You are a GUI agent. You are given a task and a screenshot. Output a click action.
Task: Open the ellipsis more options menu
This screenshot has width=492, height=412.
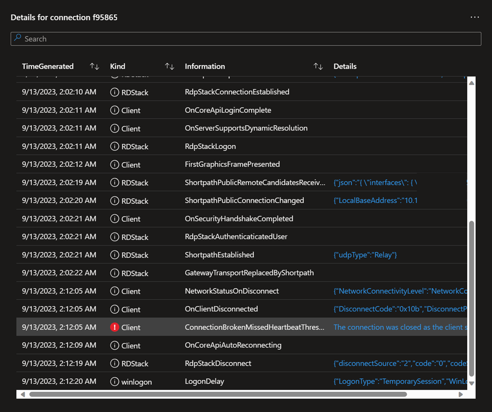(474, 17)
